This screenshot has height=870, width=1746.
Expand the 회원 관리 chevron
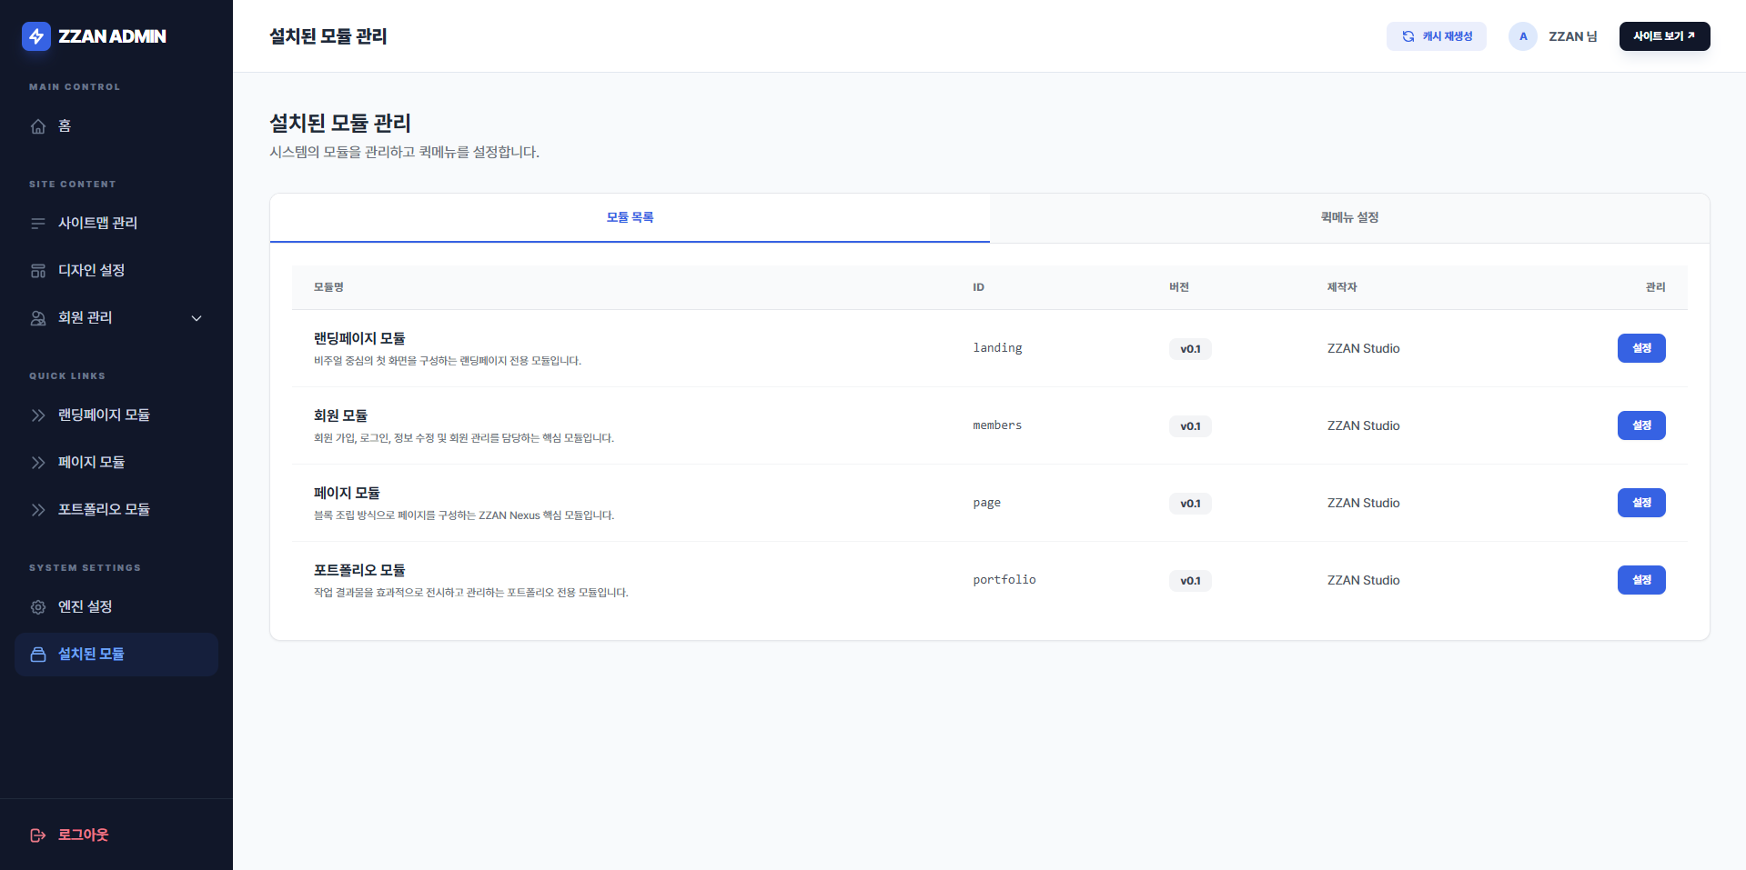click(x=197, y=318)
